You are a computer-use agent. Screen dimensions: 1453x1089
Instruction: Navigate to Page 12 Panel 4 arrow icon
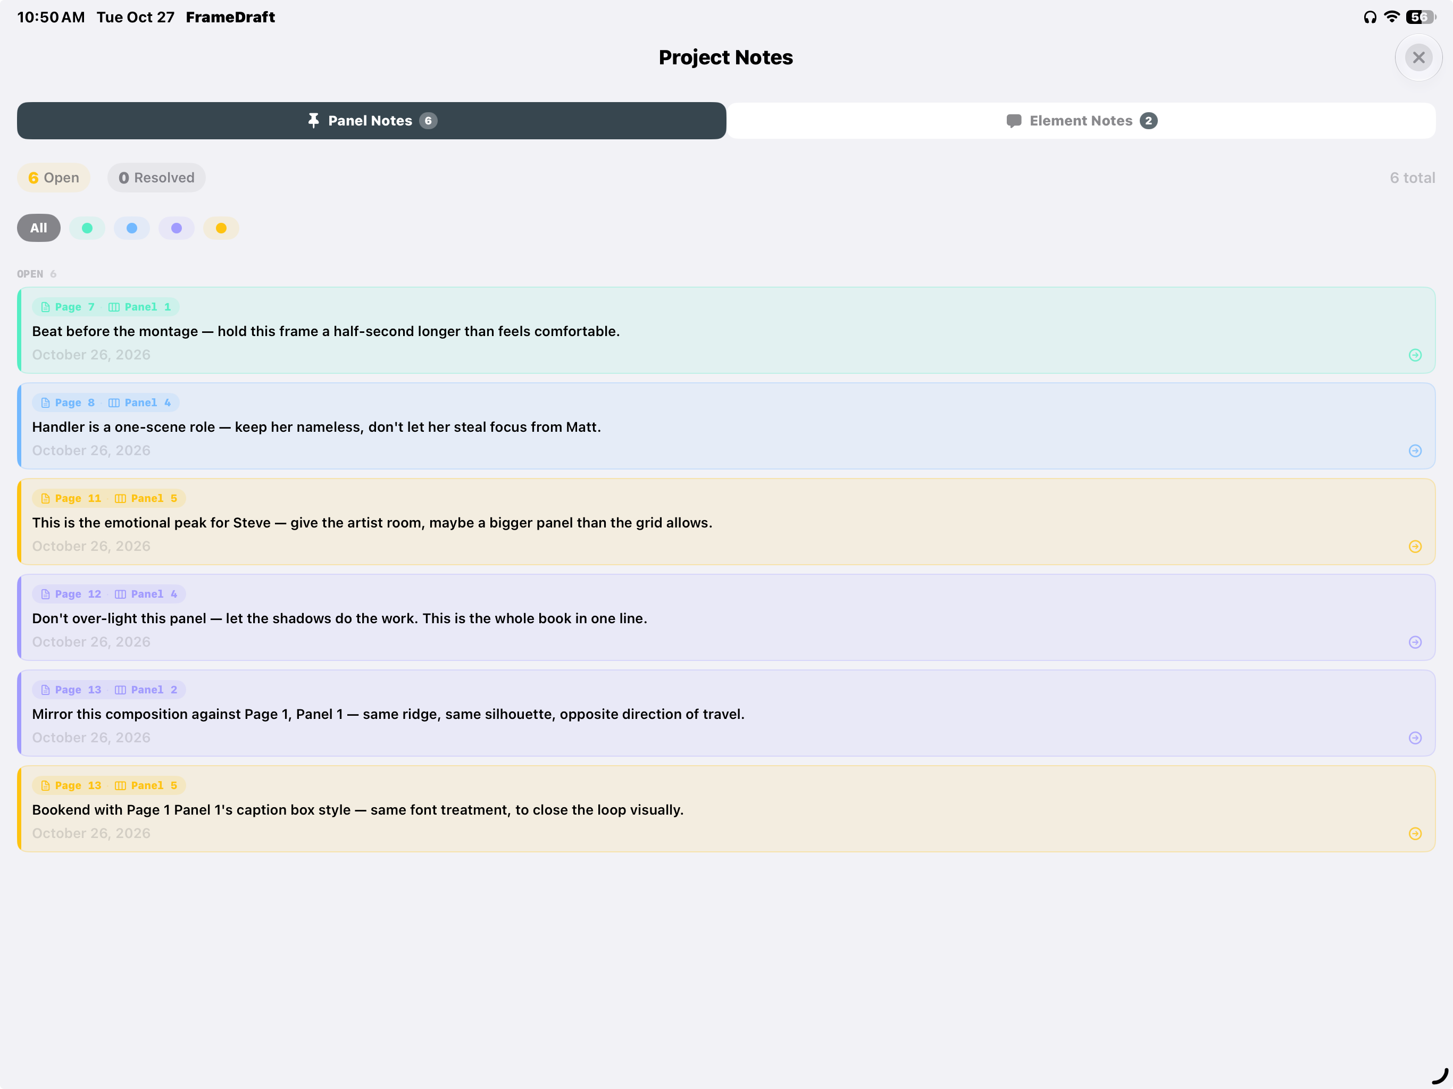(1415, 642)
